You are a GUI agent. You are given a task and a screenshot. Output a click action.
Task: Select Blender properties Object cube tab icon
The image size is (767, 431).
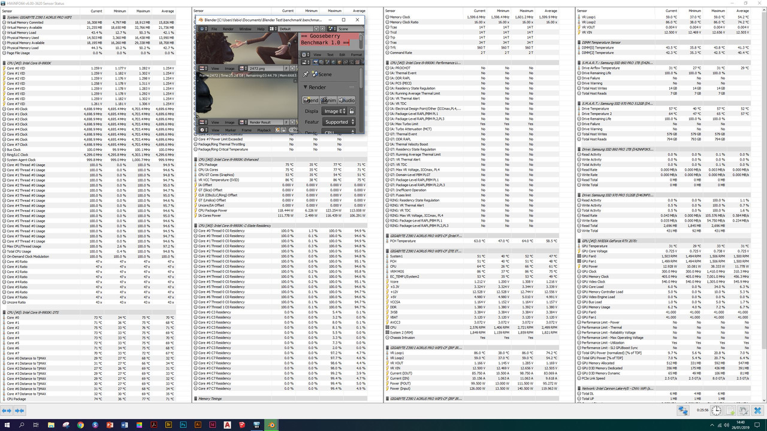(x=340, y=62)
